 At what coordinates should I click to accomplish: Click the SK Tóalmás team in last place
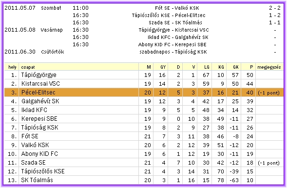[x=37, y=180]
